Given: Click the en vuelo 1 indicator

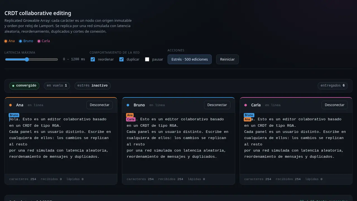Looking at the screenshot, I should (x=57, y=86).
